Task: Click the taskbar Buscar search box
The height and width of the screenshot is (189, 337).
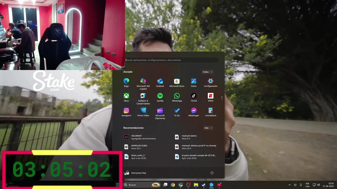Action: pos(142,185)
